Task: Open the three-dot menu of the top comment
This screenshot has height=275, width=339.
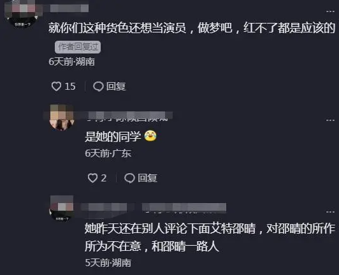Action: coord(330,11)
